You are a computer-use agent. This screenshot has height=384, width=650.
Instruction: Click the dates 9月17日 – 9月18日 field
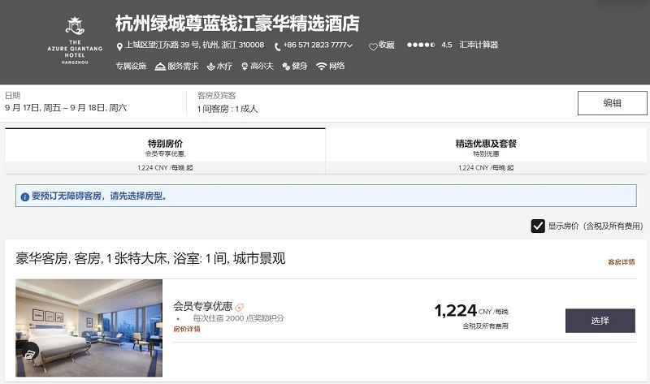pos(66,108)
